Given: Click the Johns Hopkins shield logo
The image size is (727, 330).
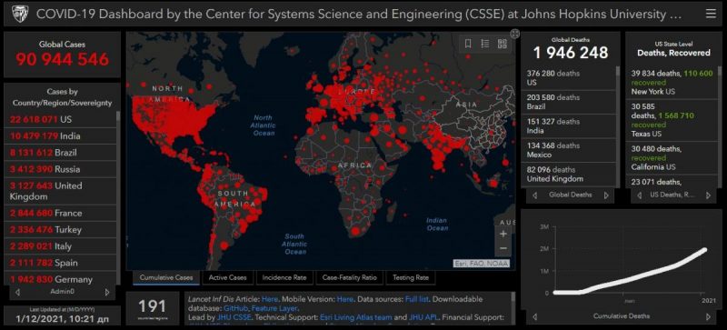Looking at the screenshot, I should click(x=20, y=14).
